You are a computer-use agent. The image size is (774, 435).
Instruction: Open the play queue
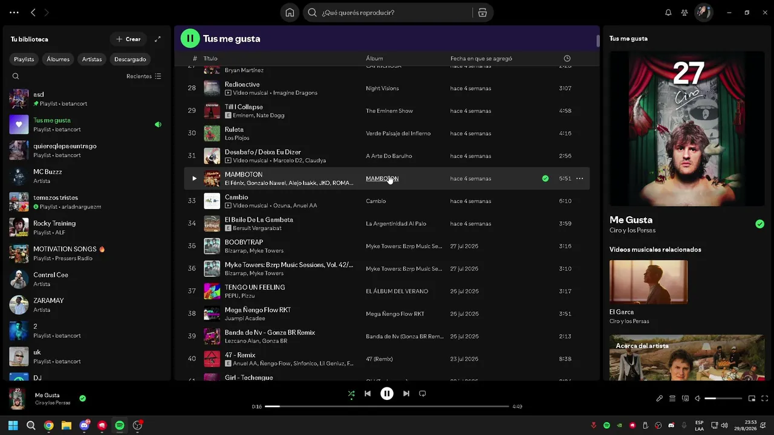click(672, 398)
